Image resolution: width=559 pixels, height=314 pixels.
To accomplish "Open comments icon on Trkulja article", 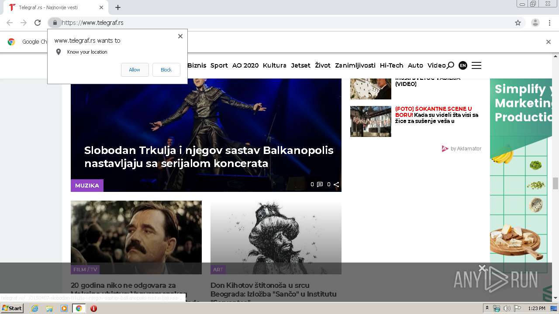I will tap(320, 184).
